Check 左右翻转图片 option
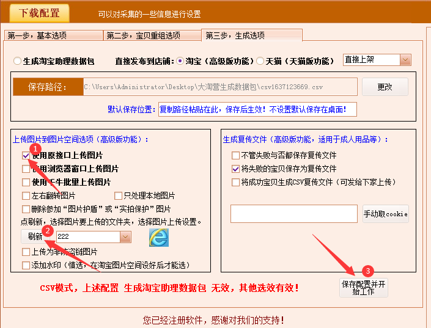Screen dimensions: 431x328 pos(26,195)
